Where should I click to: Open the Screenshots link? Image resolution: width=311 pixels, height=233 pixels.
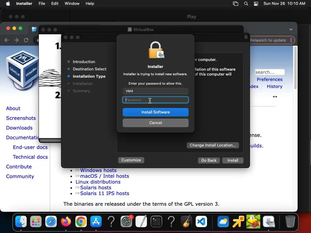[21, 118]
